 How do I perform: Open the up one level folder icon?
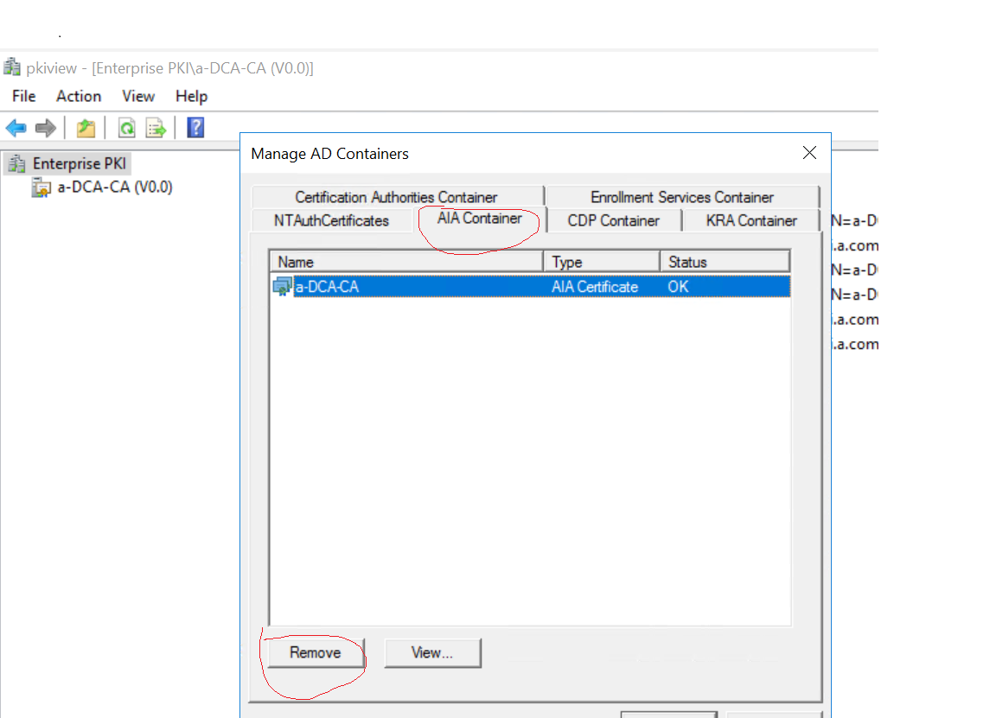tap(85, 127)
